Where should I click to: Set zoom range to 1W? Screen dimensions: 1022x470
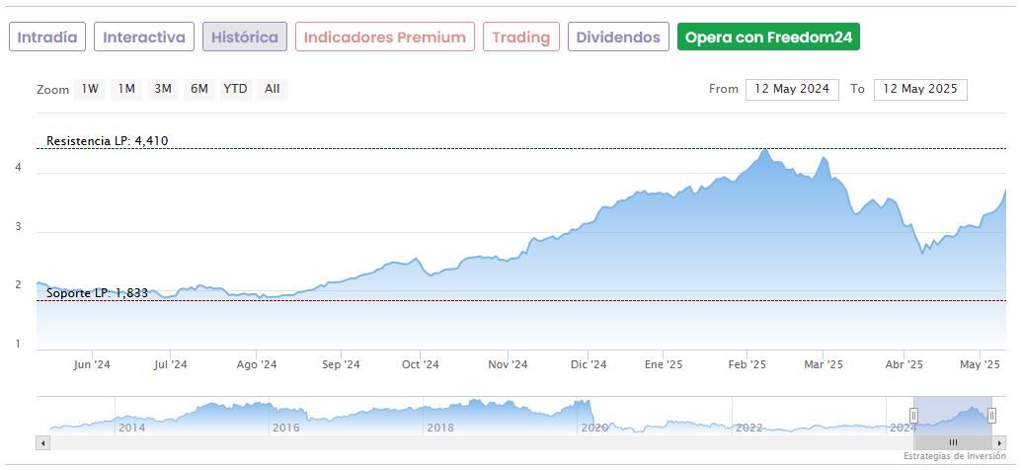pyautogui.click(x=91, y=89)
